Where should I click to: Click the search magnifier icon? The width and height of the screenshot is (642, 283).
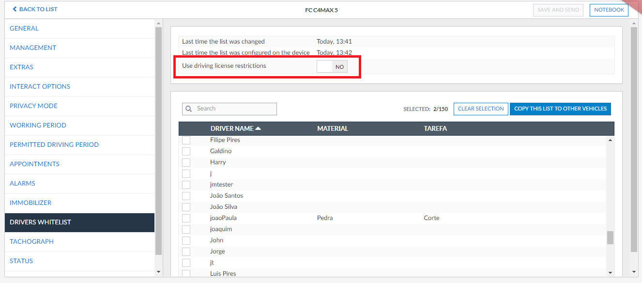pyautogui.click(x=189, y=109)
